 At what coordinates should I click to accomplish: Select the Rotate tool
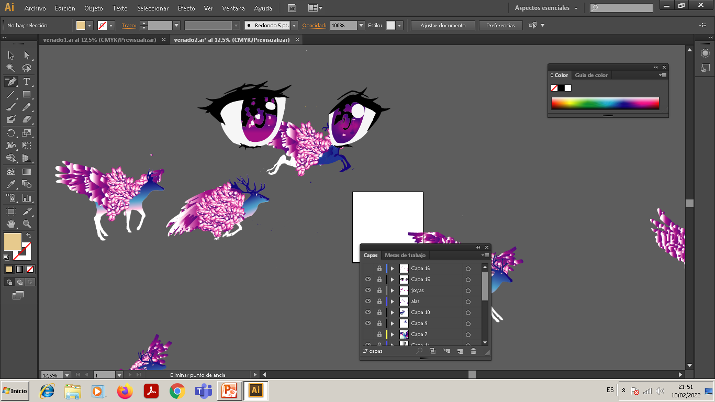tap(11, 133)
